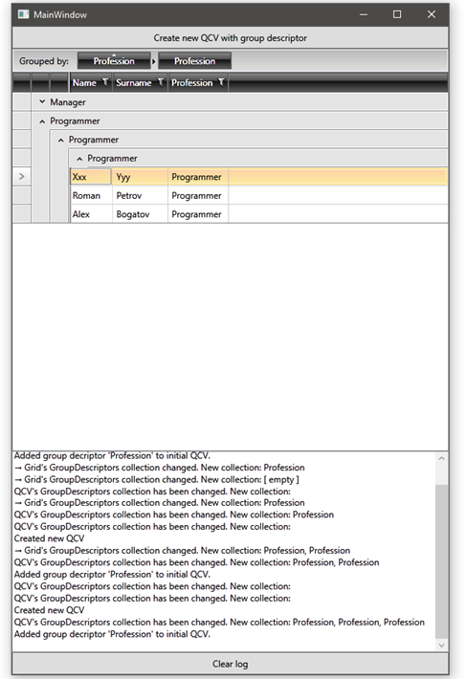
Task: Click the Programmer cell in Roman's row
Action: click(x=198, y=195)
